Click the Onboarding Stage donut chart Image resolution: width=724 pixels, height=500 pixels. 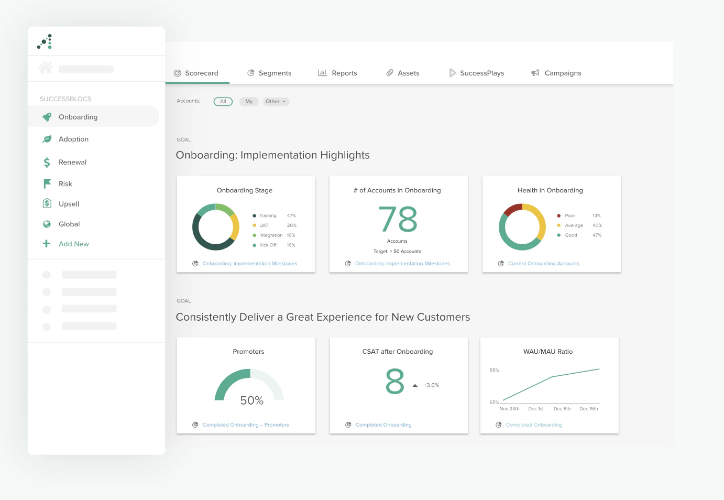point(216,227)
